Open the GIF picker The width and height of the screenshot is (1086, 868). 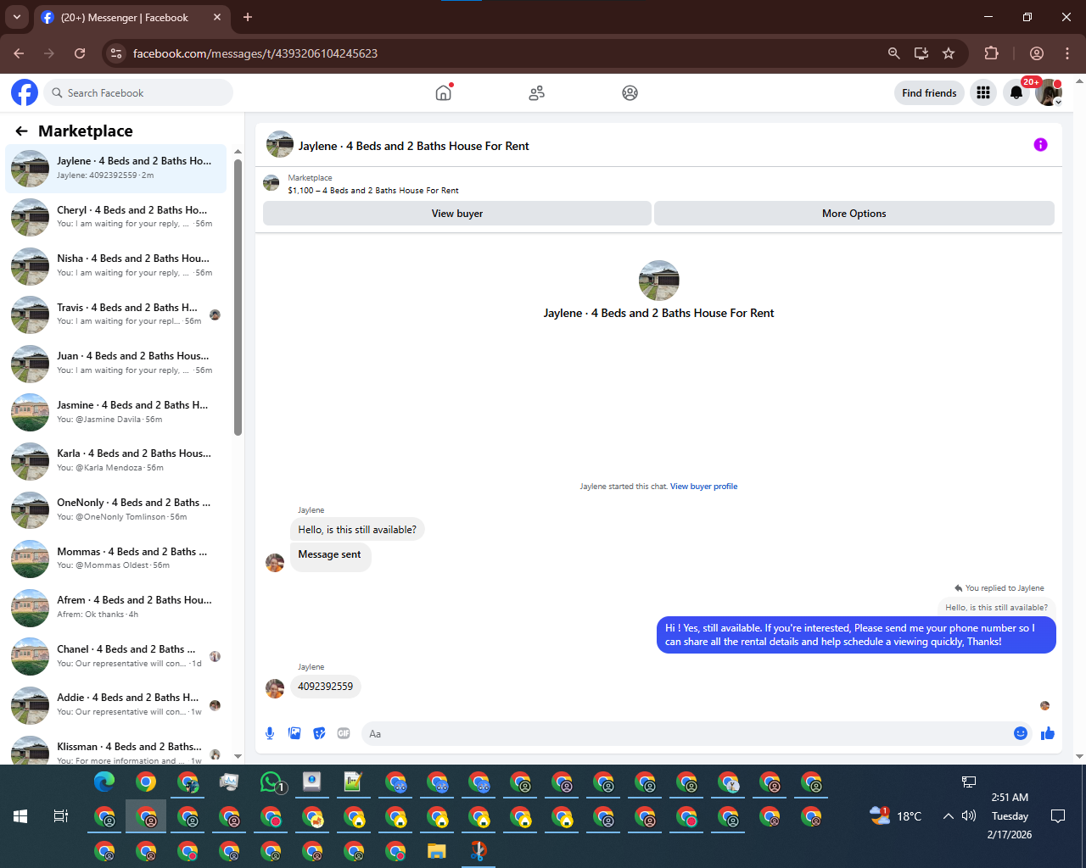click(x=344, y=733)
